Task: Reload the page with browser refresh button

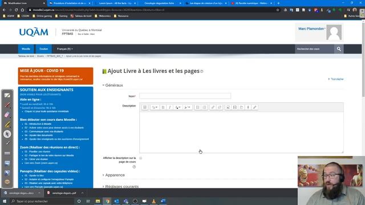Action: (17, 10)
